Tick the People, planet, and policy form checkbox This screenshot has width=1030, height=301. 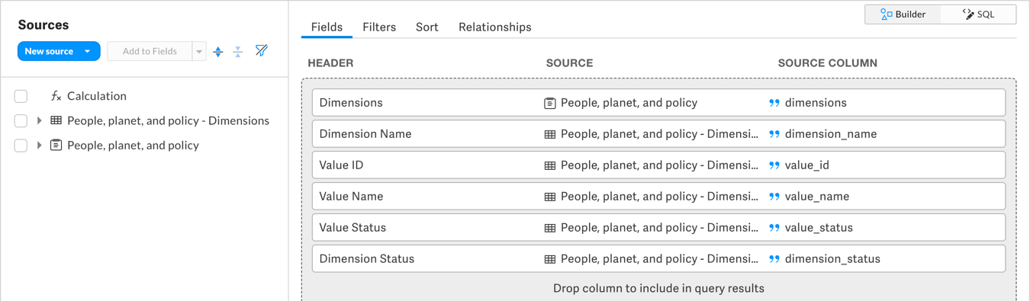tap(21, 145)
